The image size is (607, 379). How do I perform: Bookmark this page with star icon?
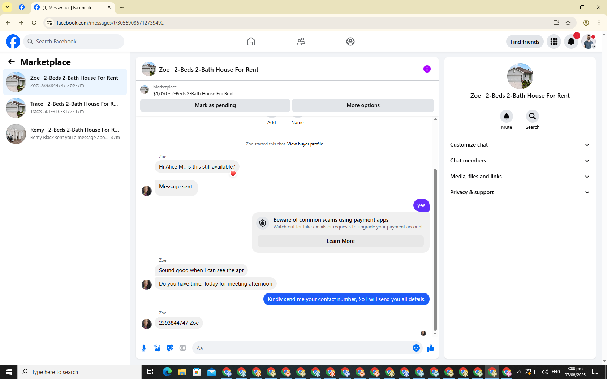click(x=568, y=23)
